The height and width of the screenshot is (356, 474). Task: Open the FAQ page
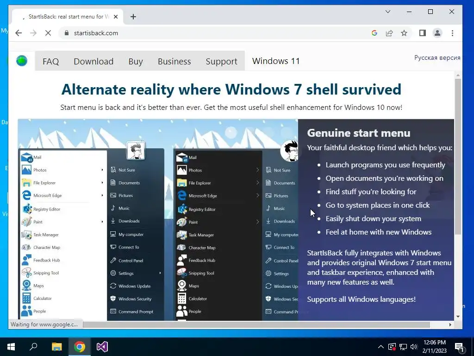51,62
